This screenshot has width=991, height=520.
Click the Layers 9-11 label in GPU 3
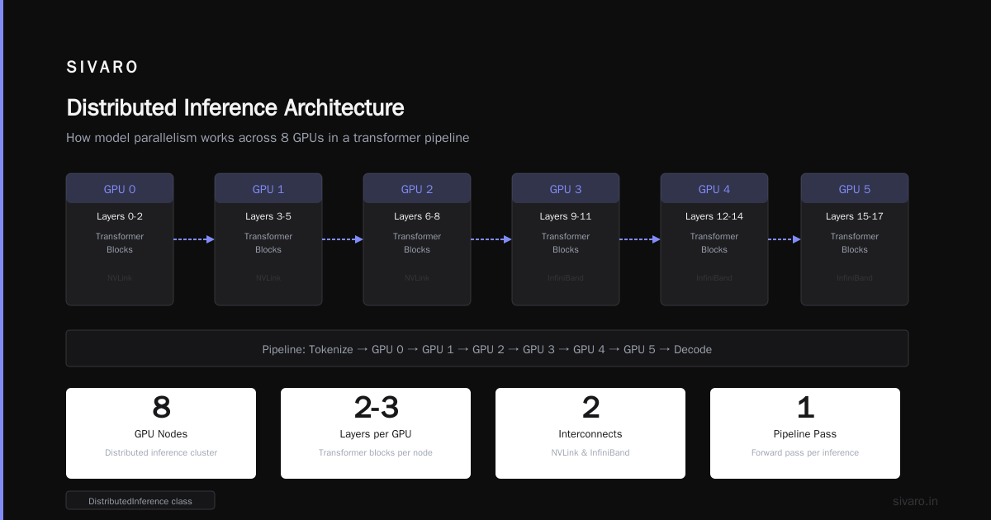566,216
